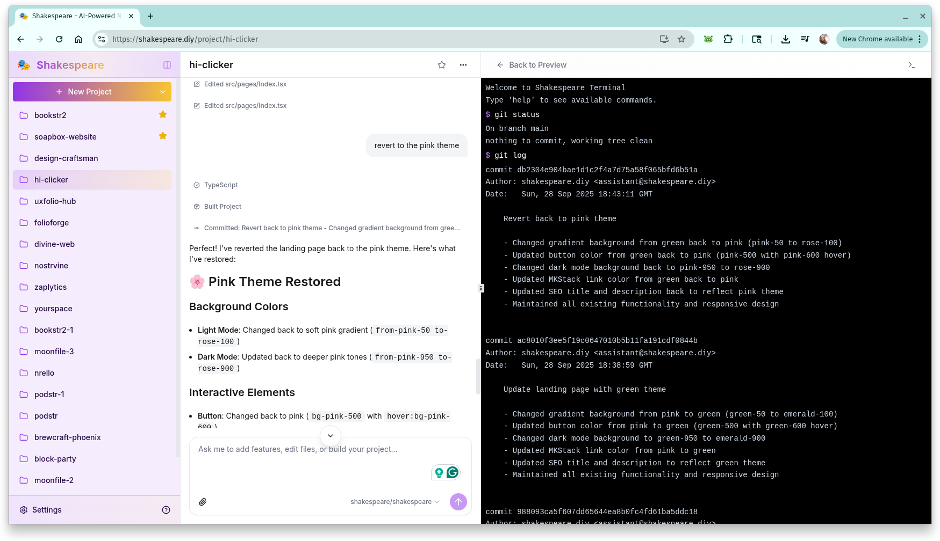Create a New Project

click(84, 92)
